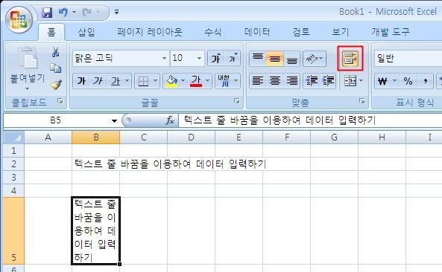442x272 pixels.
Task: Open the font color dropdown arrow
Action: point(208,81)
